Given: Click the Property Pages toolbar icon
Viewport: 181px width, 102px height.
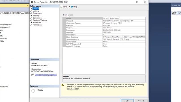Looking at the screenshot, I should click(71, 15).
